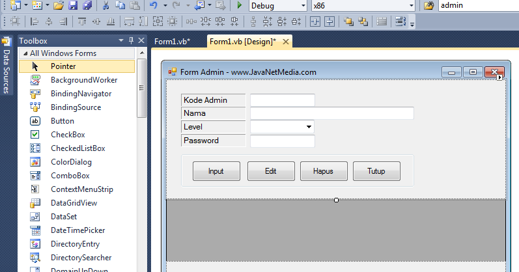Click the Increase Horizontal Spacing icon
The width and height of the screenshot is (519, 272).
pyautogui.click(x=206, y=22)
